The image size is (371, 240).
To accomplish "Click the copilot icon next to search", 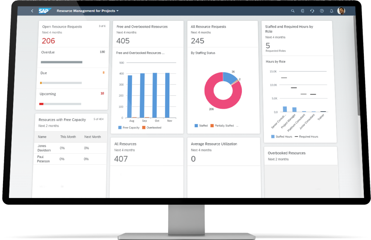I will click(302, 11).
